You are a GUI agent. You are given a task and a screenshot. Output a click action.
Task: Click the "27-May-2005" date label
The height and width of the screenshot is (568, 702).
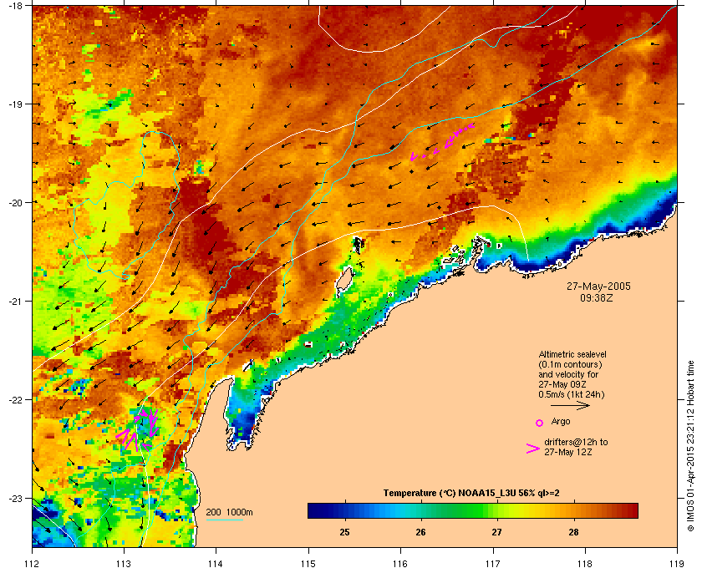pos(598,286)
